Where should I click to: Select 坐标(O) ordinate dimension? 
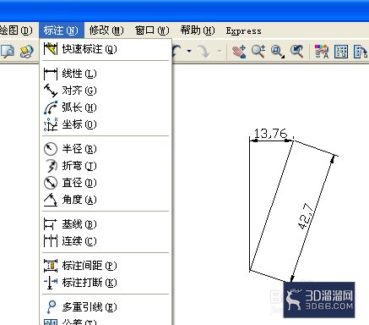click(x=106, y=124)
